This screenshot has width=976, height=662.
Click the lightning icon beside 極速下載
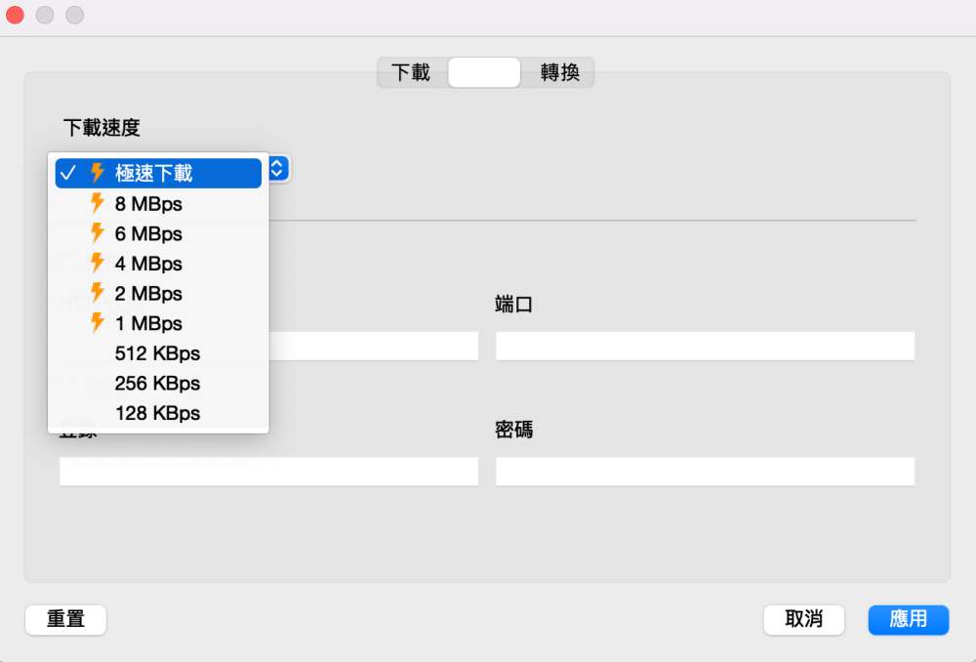97,173
